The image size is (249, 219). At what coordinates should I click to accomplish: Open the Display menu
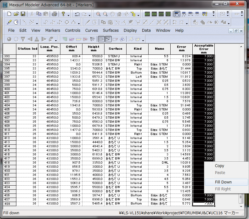tap(130, 30)
